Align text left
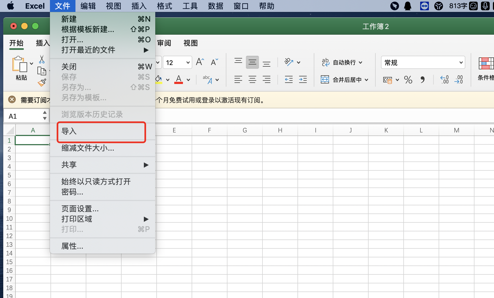The height and width of the screenshot is (298, 494). click(238, 80)
